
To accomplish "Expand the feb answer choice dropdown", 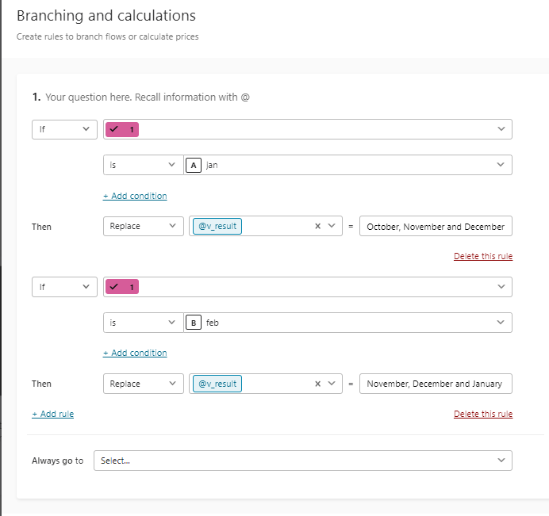I will tap(347, 323).
